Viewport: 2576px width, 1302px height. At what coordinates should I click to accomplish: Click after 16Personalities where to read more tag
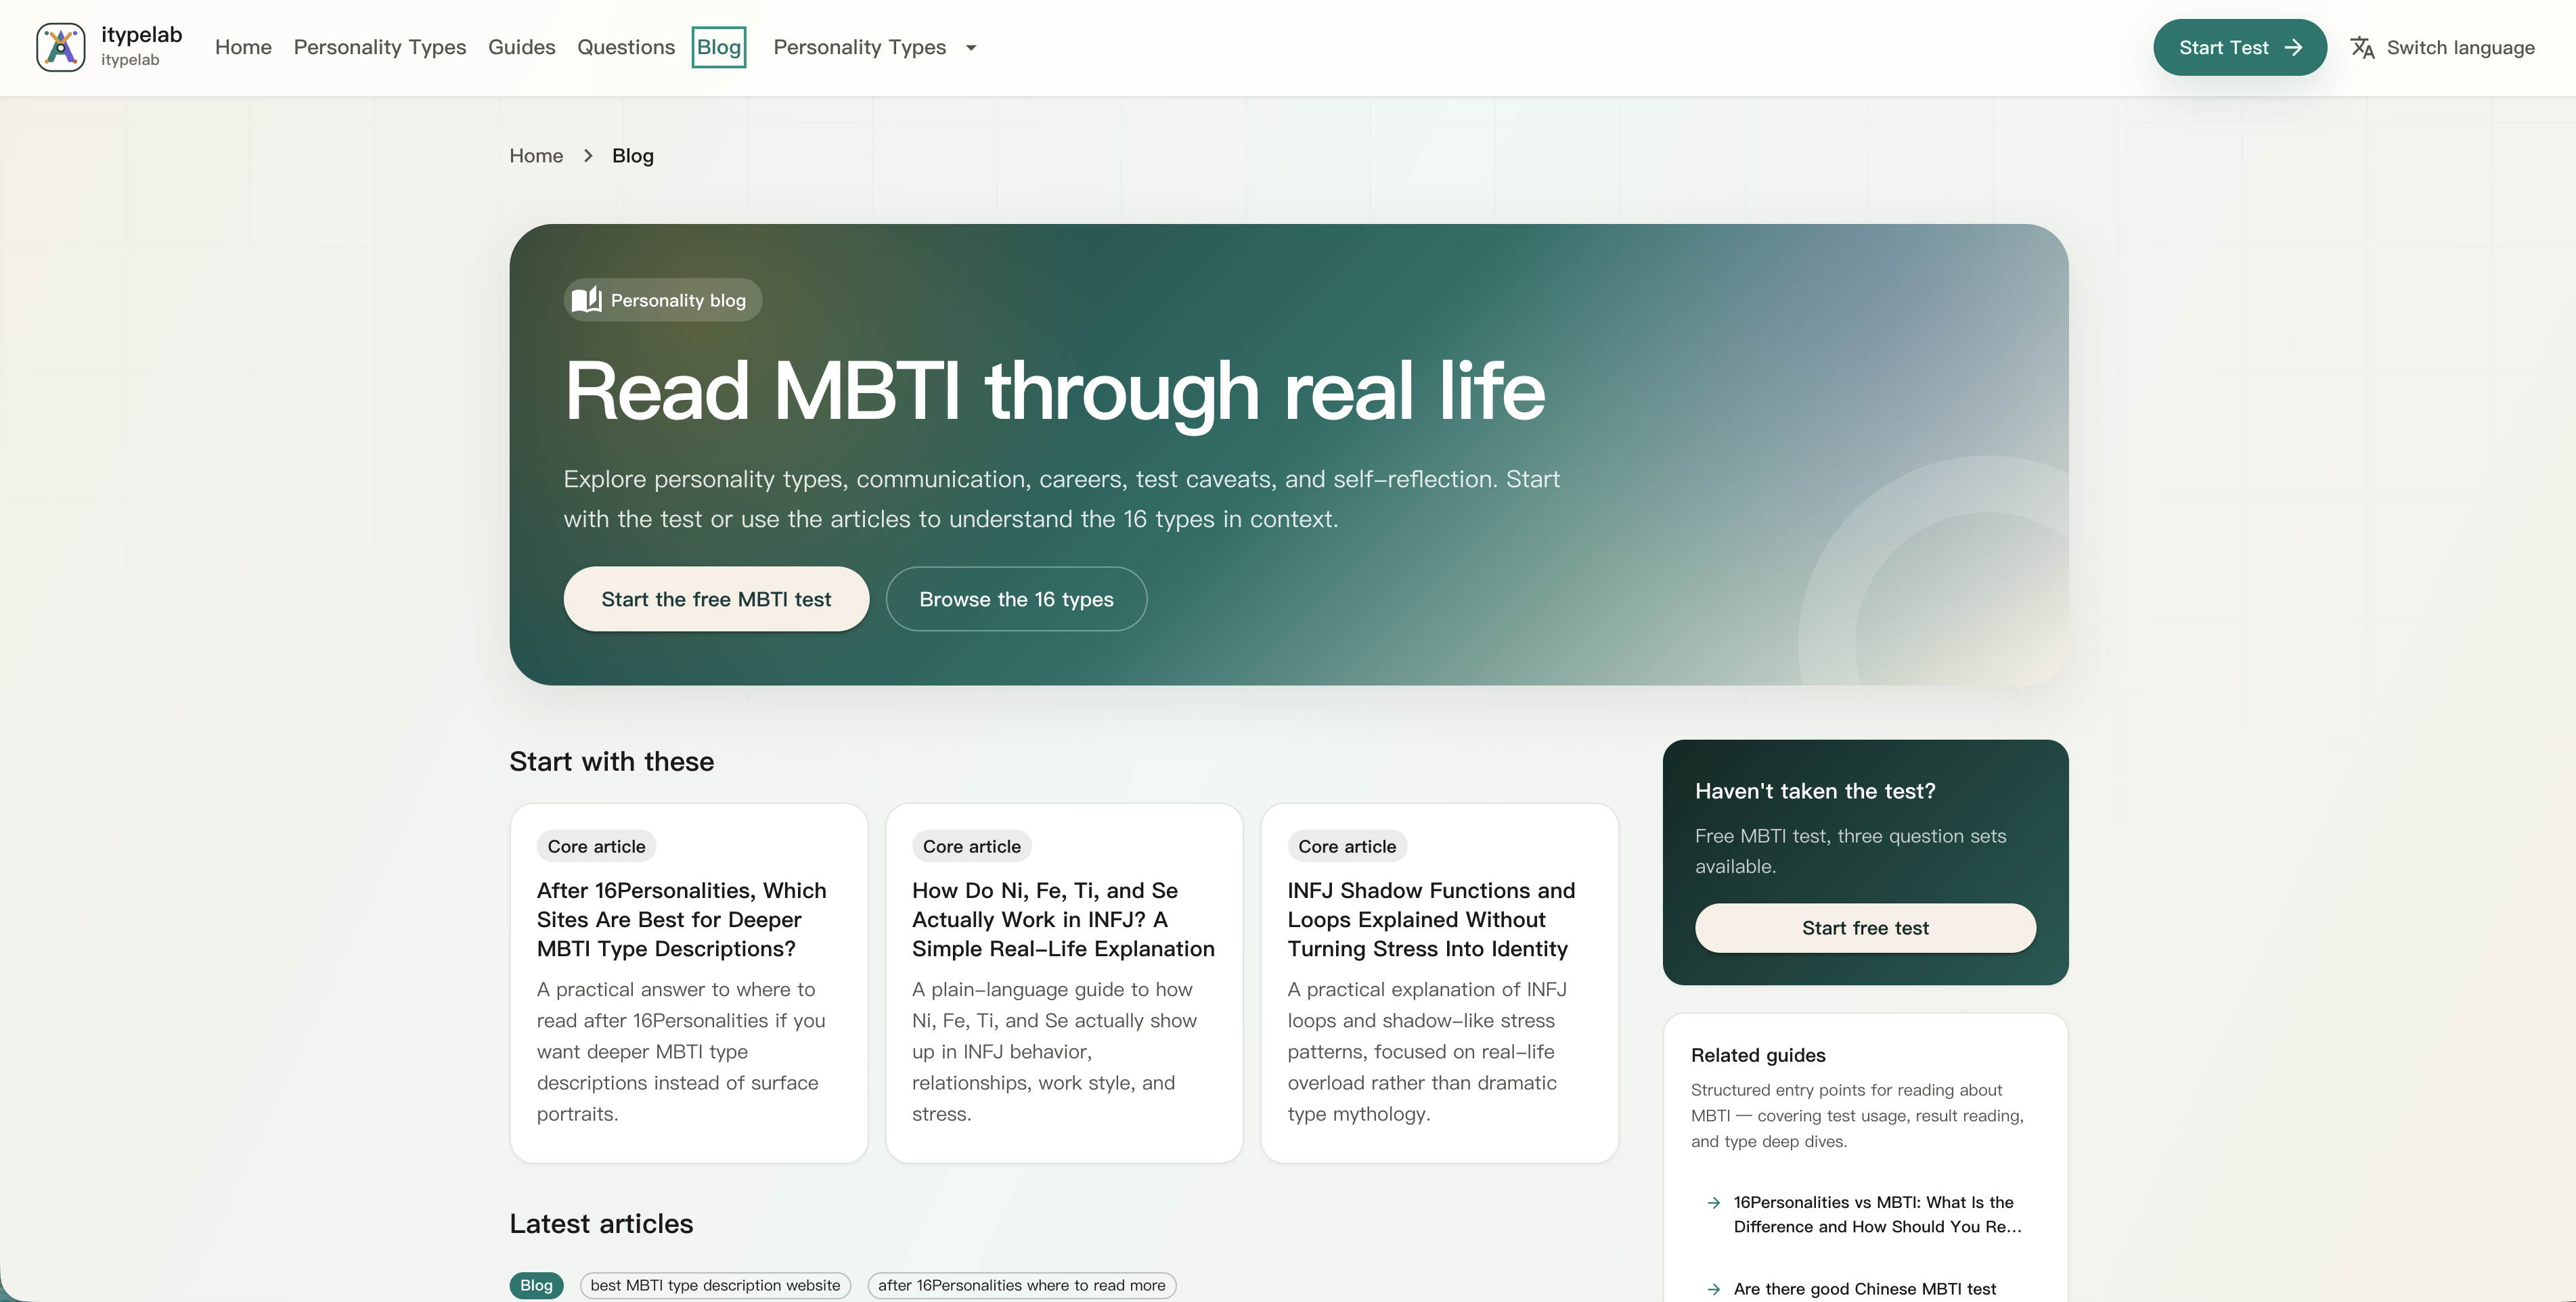(1021, 1286)
